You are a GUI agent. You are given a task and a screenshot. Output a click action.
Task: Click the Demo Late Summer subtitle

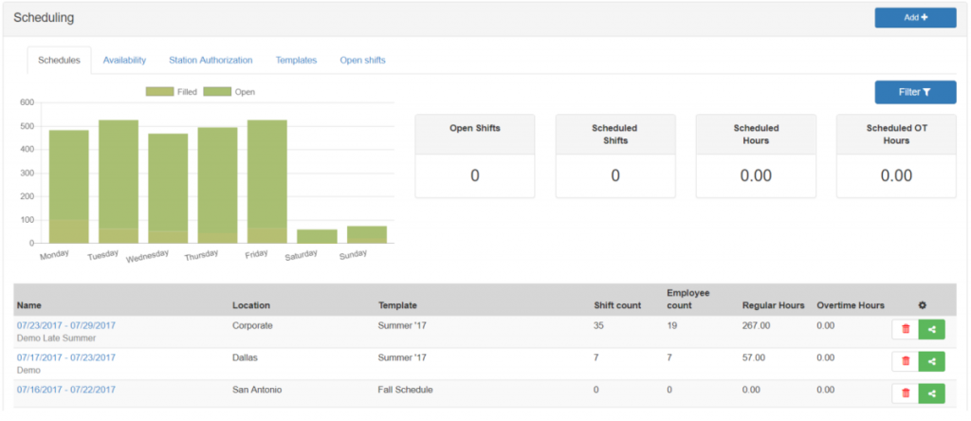point(56,339)
